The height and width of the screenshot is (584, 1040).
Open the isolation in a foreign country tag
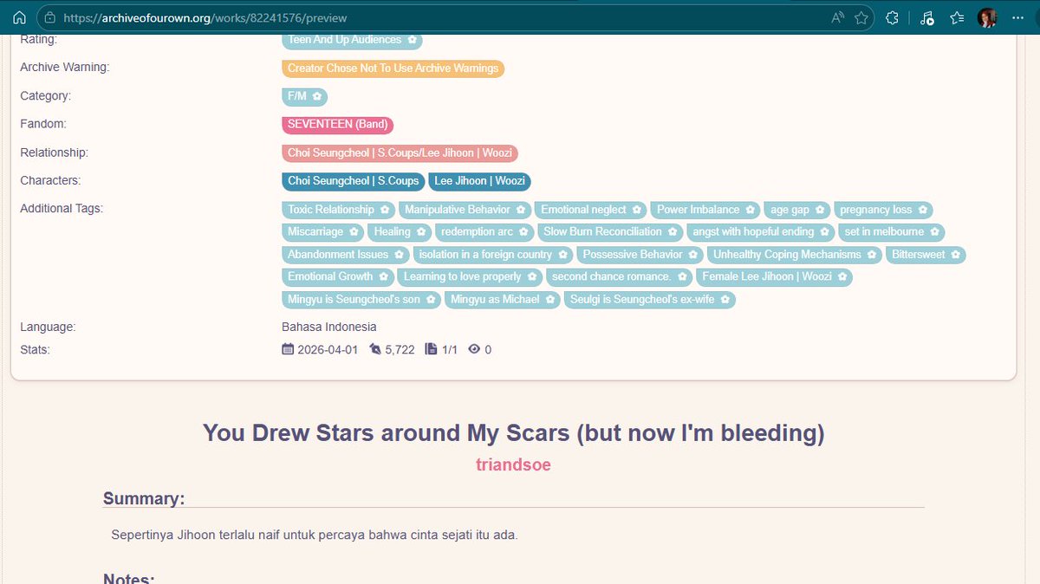[x=491, y=255]
